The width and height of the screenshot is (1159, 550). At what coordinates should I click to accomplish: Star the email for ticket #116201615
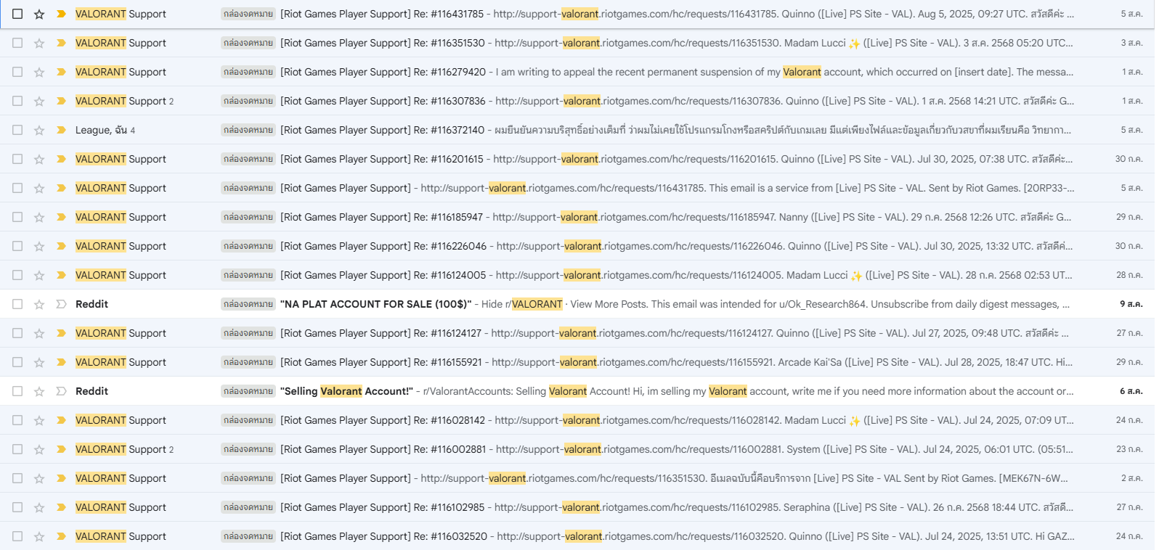click(39, 159)
